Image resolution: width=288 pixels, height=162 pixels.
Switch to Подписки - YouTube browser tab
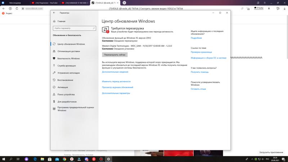(x=45, y=3)
